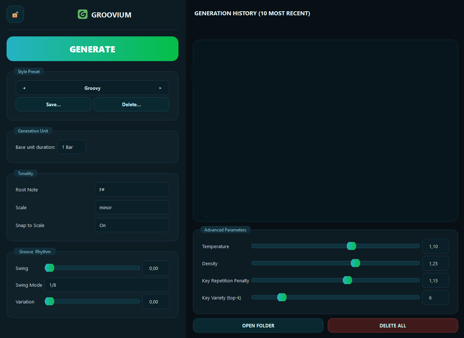Click the GROOVIUM title text

click(x=111, y=15)
